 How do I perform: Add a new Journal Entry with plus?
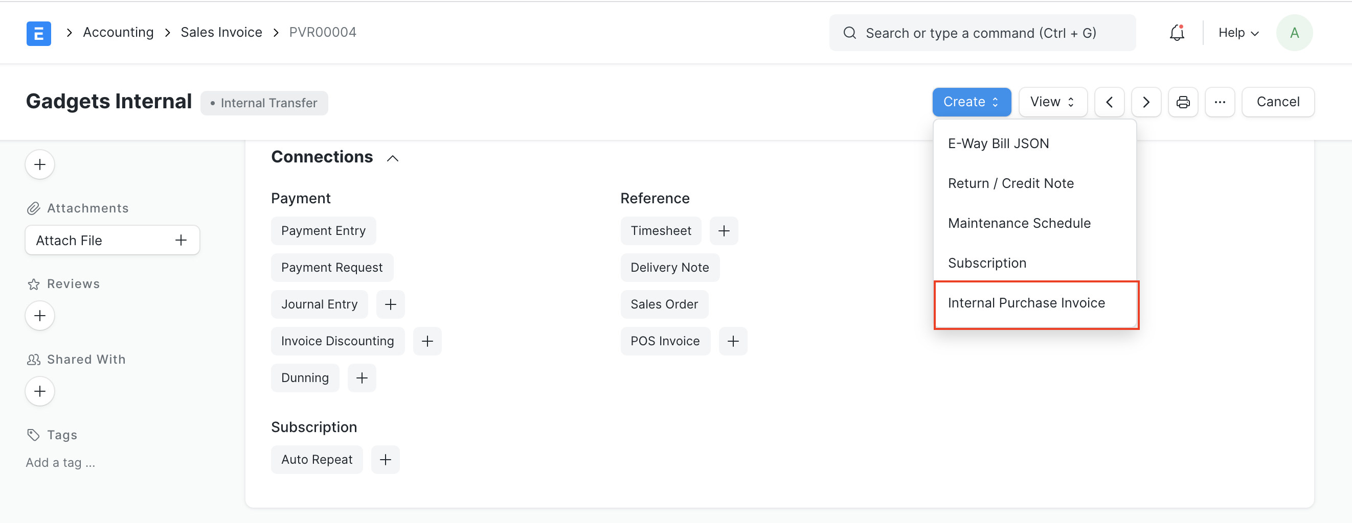[x=390, y=304]
